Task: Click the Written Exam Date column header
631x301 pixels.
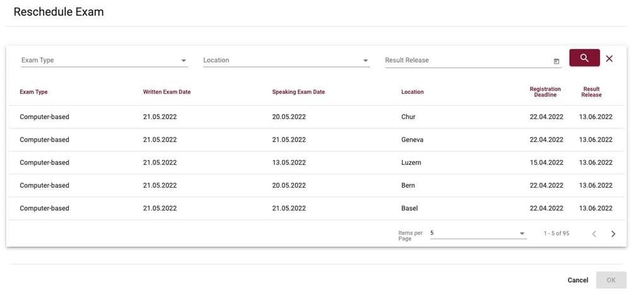Action: 167,92
